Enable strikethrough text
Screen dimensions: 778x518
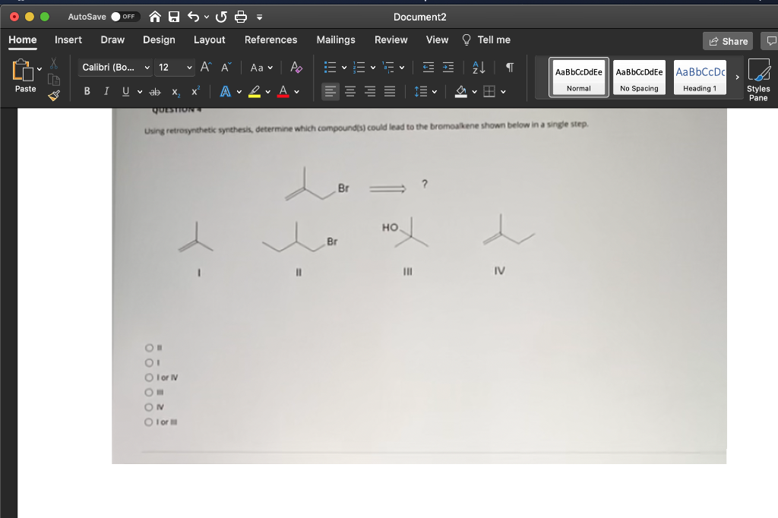(154, 90)
